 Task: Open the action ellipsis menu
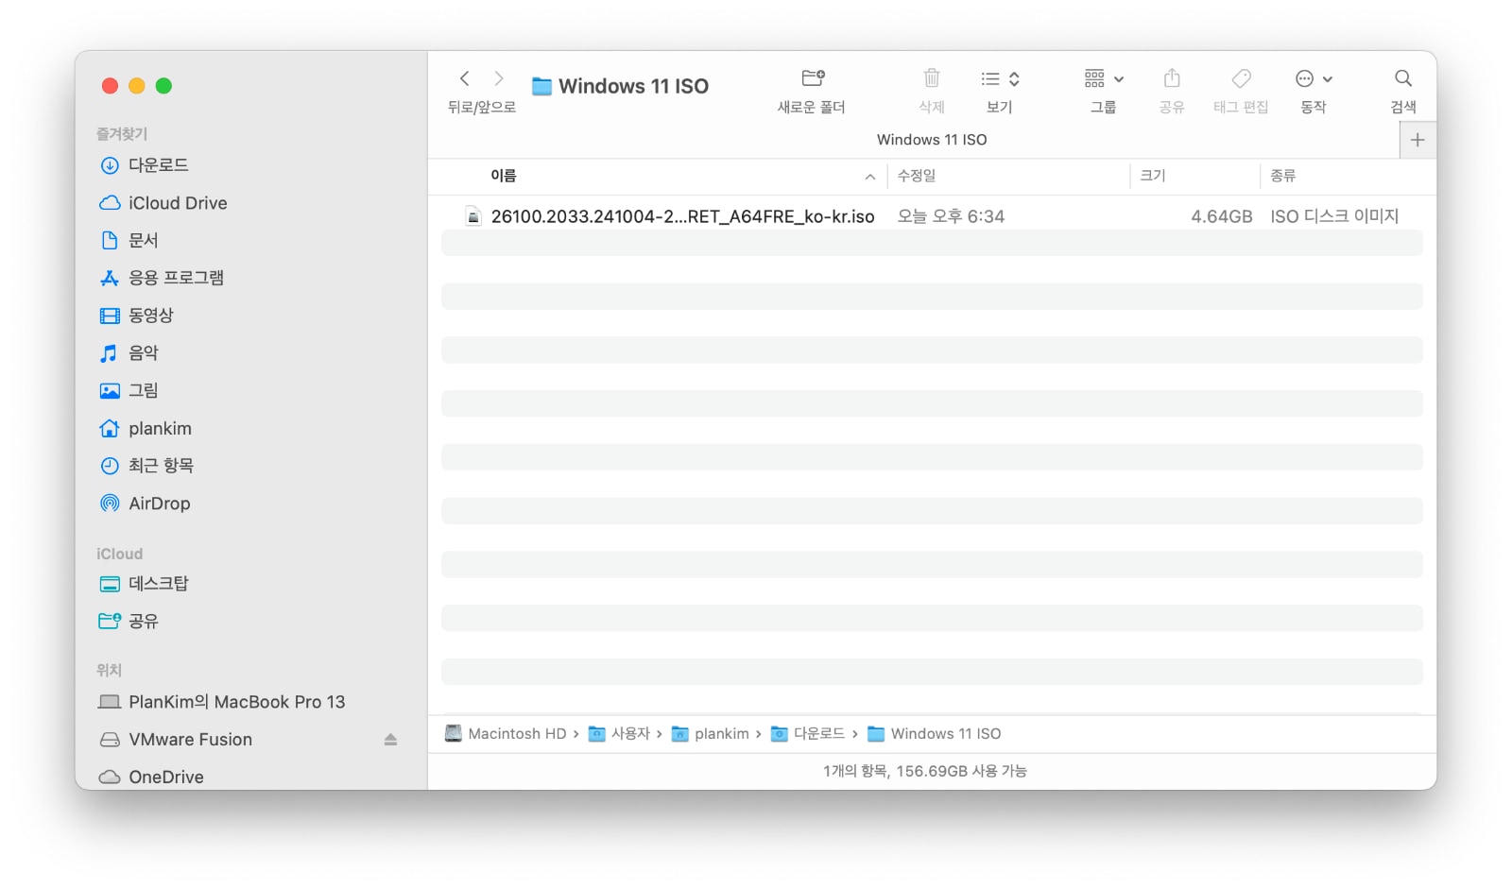pyautogui.click(x=1314, y=78)
